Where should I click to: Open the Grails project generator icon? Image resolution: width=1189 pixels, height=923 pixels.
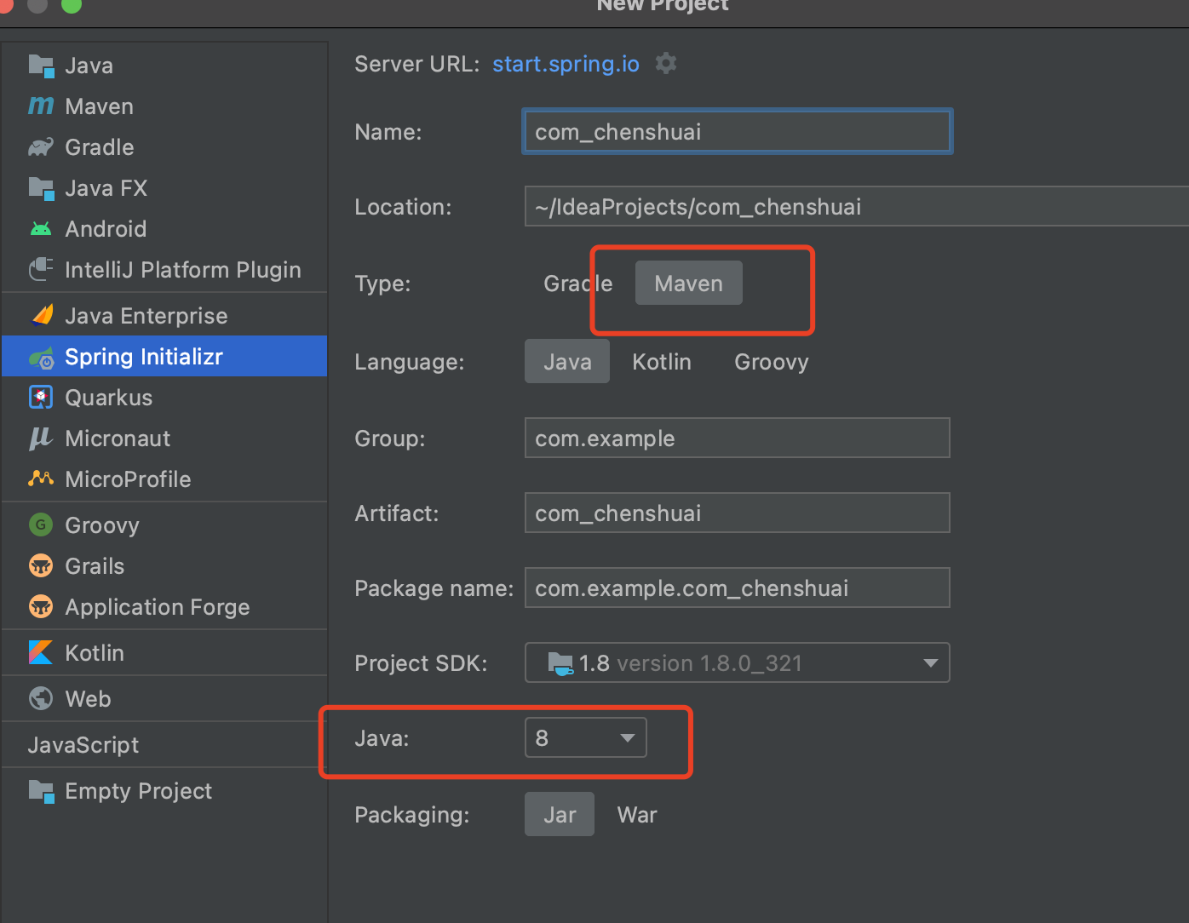[40, 565]
